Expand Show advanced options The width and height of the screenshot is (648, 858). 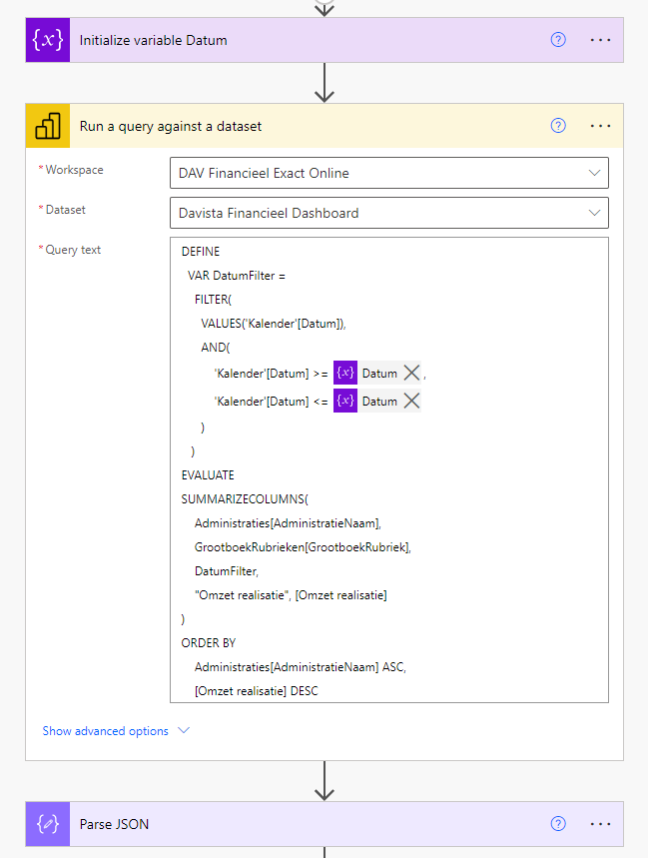[183, 730]
